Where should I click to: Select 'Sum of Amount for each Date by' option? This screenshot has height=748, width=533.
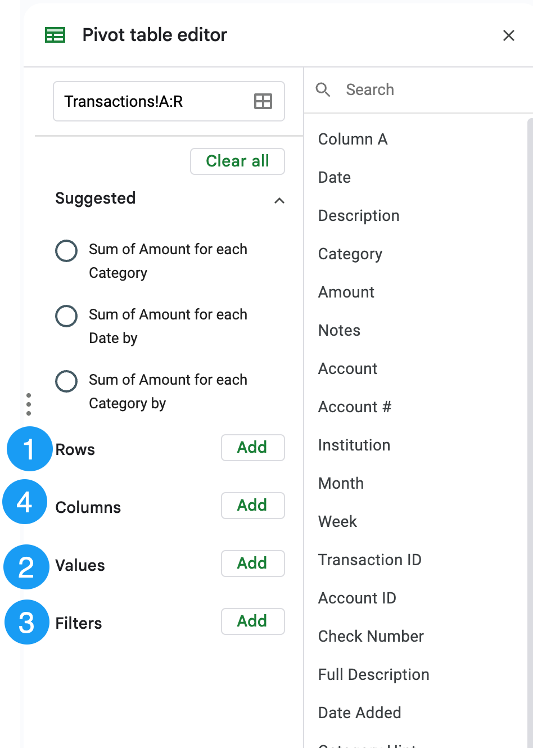click(x=66, y=316)
